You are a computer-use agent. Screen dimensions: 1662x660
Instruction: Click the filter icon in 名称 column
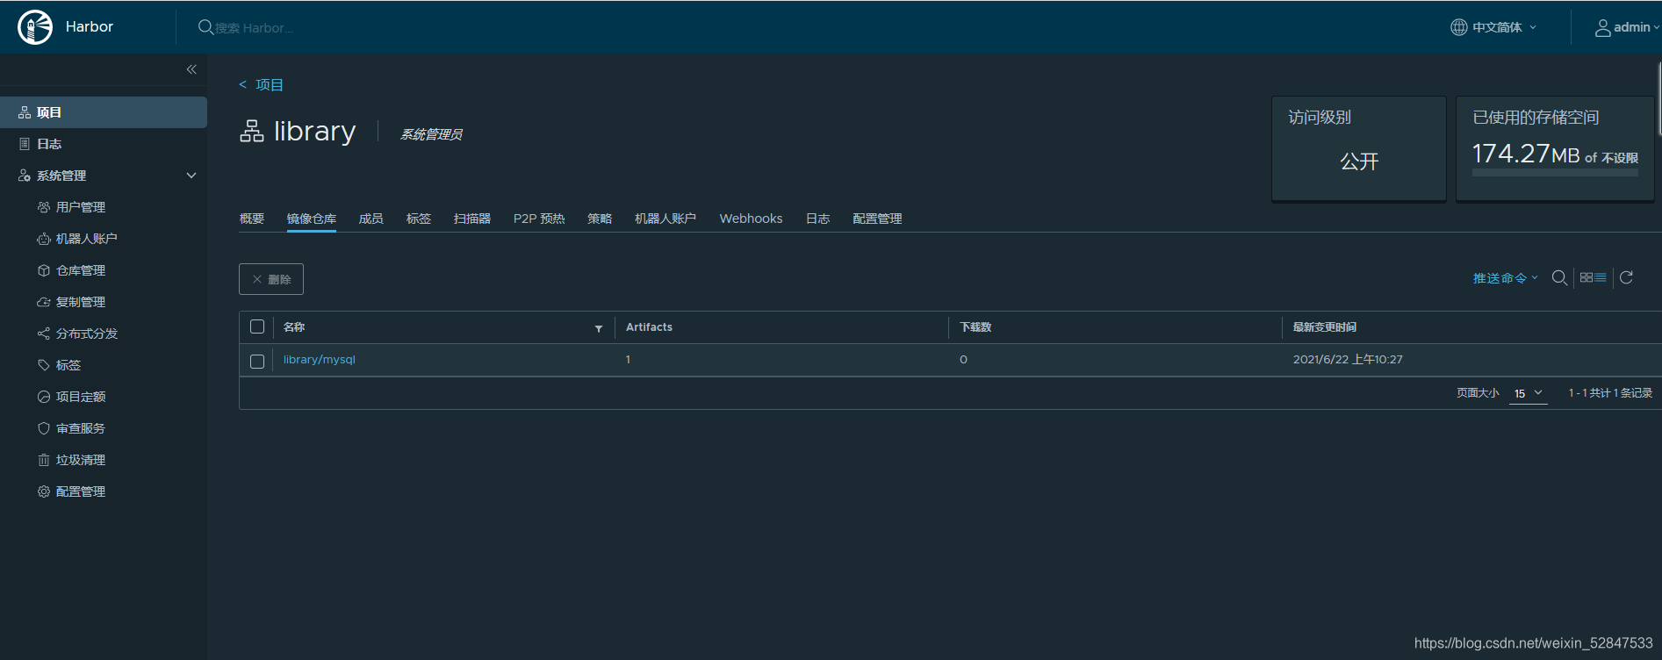[599, 328]
